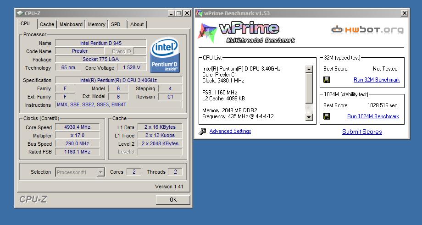Click the Version 1.41 label
Image resolution: width=422 pixels, height=225 pixels.
click(x=169, y=187)
